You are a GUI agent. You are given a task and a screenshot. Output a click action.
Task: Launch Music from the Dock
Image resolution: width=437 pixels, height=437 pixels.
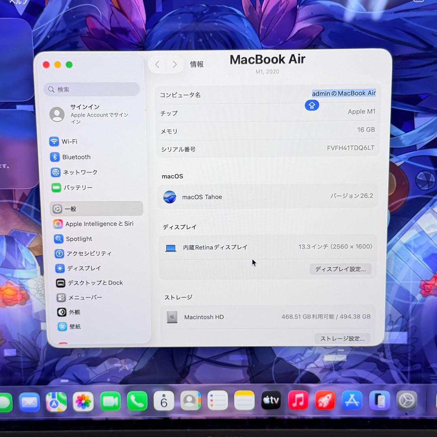(298, 401)
